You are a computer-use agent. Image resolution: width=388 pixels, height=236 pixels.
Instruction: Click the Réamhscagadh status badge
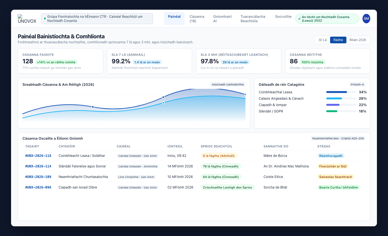pyautogui.click(x=331, y=156)
